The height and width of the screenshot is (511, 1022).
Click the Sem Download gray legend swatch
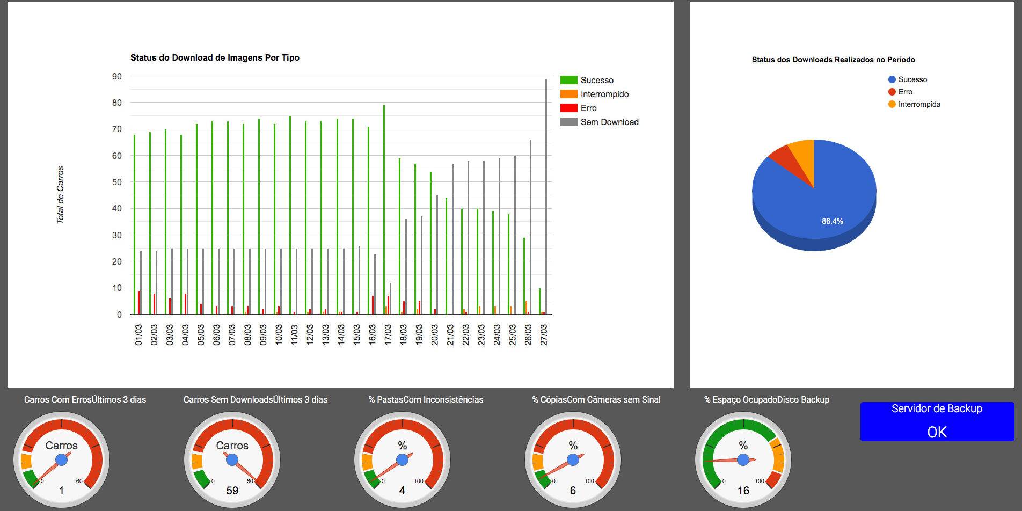point(568,122)
